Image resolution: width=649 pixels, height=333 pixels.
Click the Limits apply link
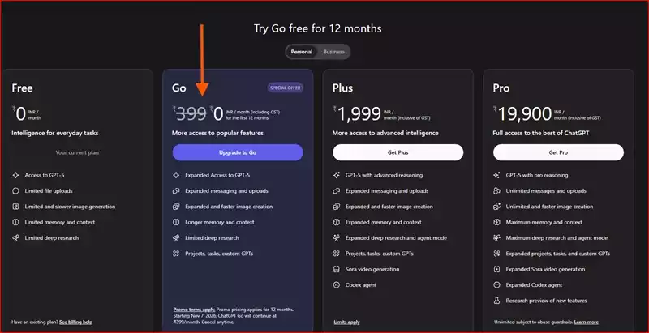tap(347, 322)
